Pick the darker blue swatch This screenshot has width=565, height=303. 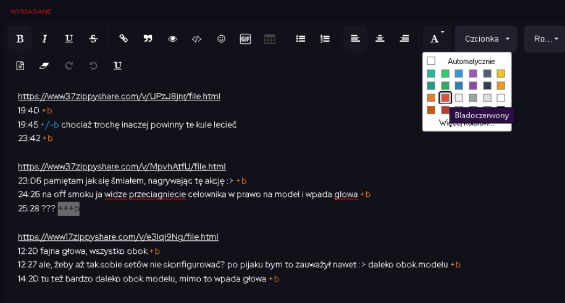[x=459, y=86]
